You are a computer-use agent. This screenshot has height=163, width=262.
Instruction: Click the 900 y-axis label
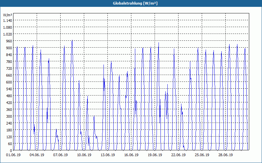tap(9, 48)
